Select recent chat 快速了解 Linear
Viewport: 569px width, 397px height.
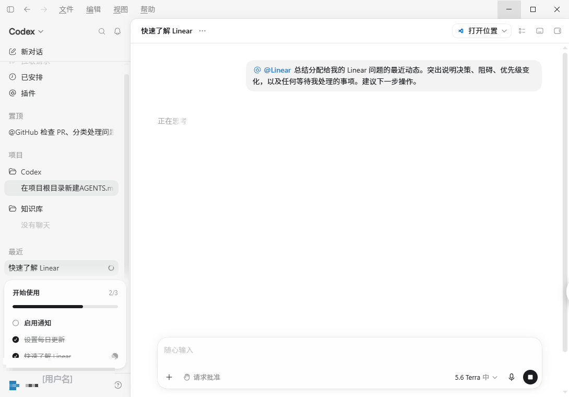pyautogui.click(x=62, y=268)
